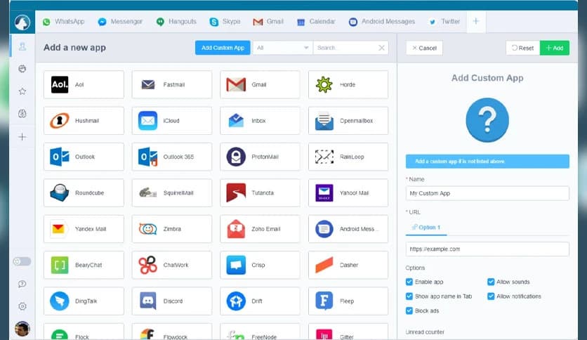Select Android Messages tile in grid
The height and width of the screenshot is (340, 587).
348,229
